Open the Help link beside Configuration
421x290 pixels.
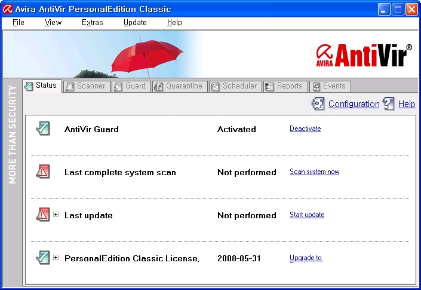coord(407,104)
